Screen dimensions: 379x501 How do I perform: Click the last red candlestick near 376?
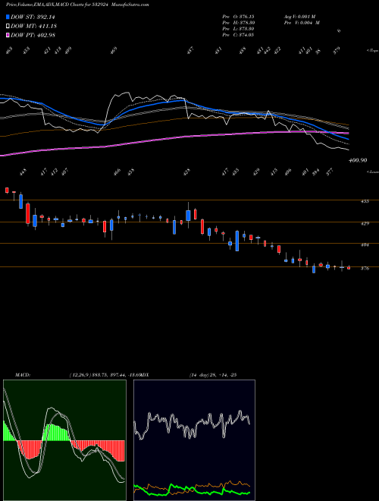click(349, 268)
